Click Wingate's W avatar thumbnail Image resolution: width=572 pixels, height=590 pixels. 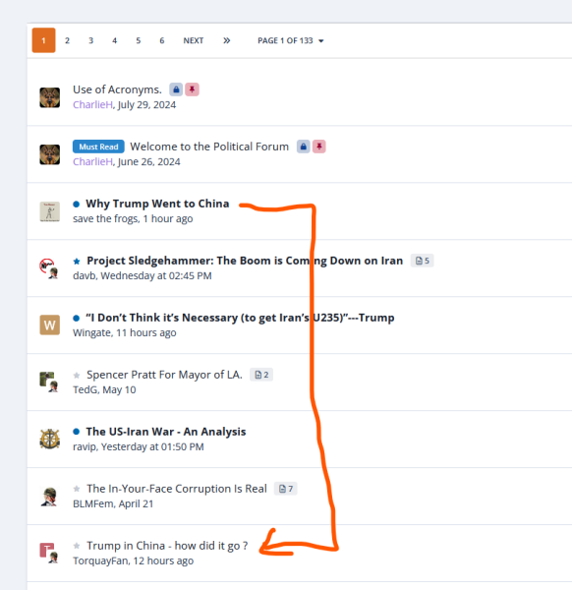tap(50, 324)
